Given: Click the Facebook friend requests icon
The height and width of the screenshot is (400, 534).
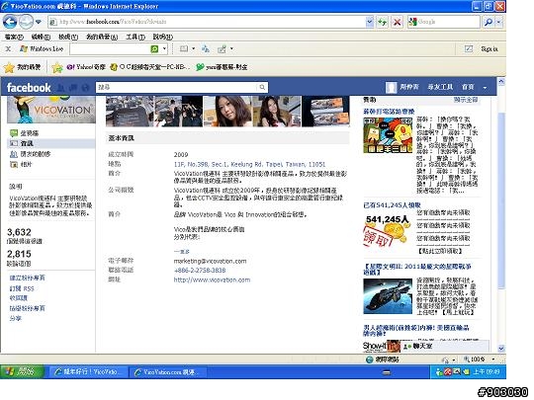Looking at the screenshot, I should tap(60, 88).
